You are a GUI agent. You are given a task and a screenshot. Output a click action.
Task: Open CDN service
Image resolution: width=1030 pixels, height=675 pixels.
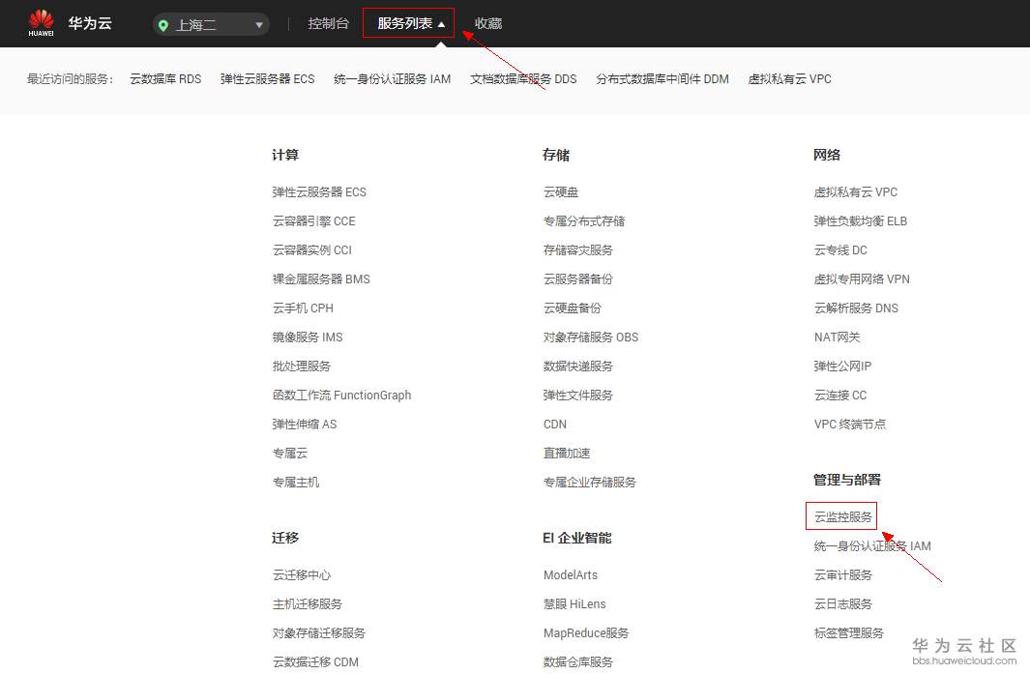[555, 425]
